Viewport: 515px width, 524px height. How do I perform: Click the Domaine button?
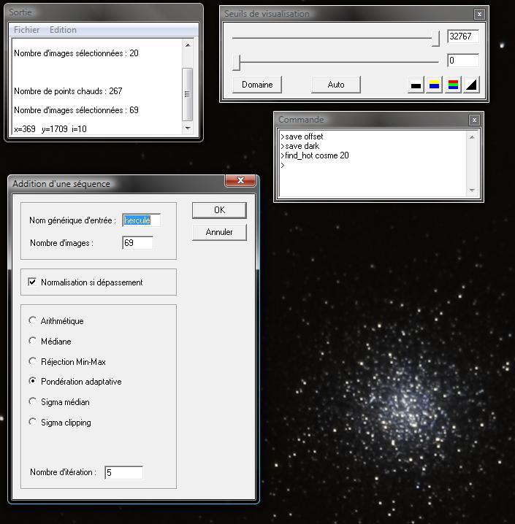[257, 85]
